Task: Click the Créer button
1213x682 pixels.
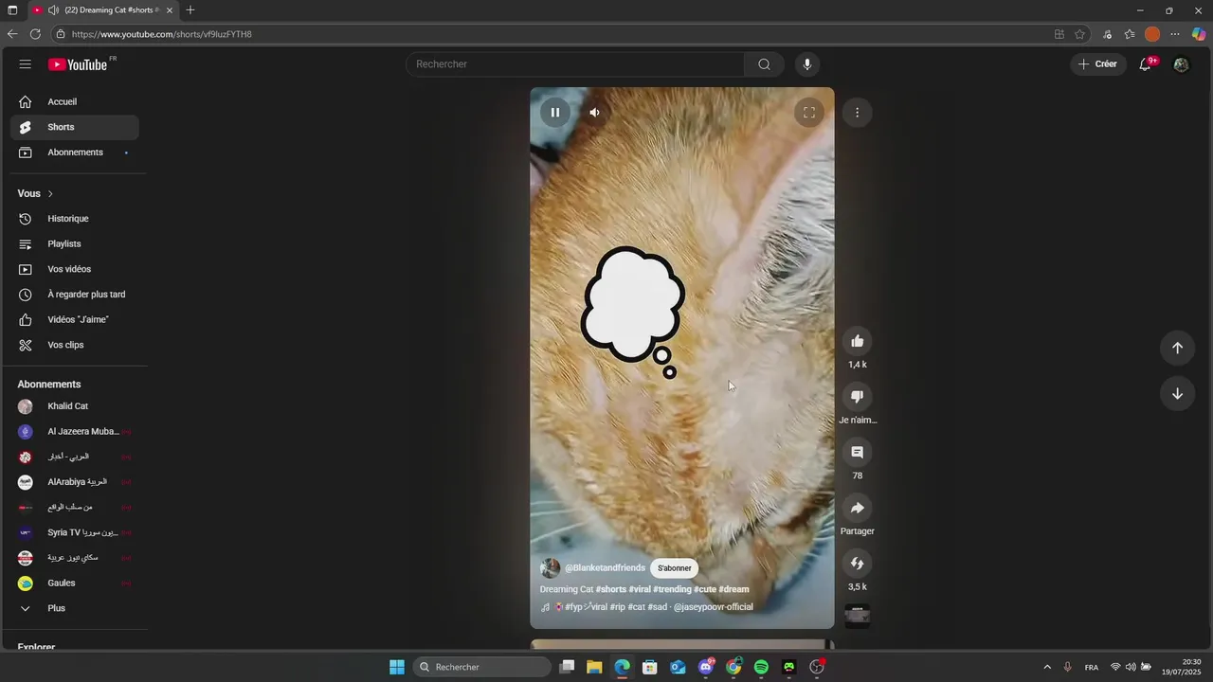Action: coord(1098,64)
